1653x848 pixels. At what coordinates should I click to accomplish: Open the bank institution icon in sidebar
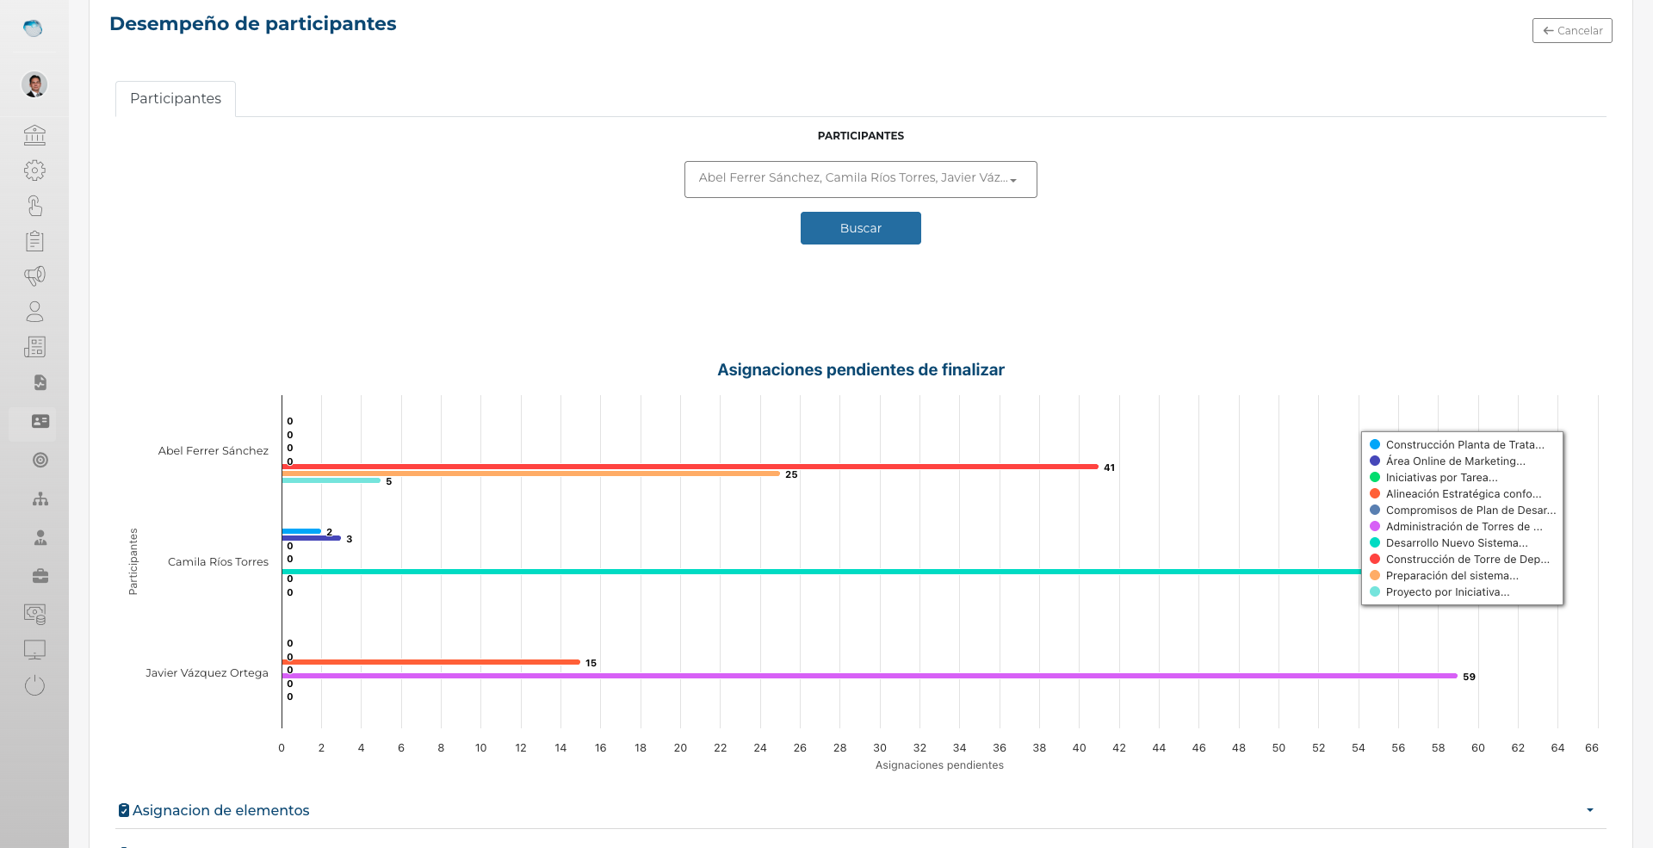pyautogui.click(x=34, y=135)
